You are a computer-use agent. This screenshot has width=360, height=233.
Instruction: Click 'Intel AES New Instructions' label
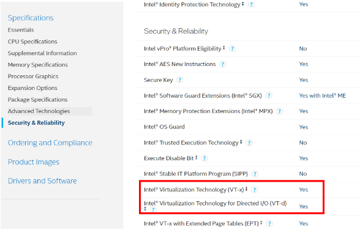pyautogui.click(x=180, y=64)
